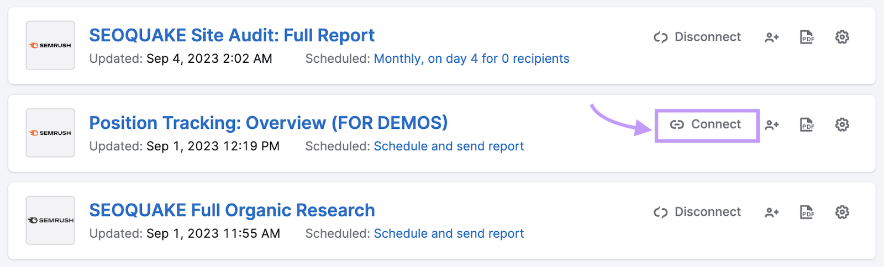Share SEOQUAKE Site Audit report via add-user icon
This screenshot has width=884, height=267.
point(772,37)
